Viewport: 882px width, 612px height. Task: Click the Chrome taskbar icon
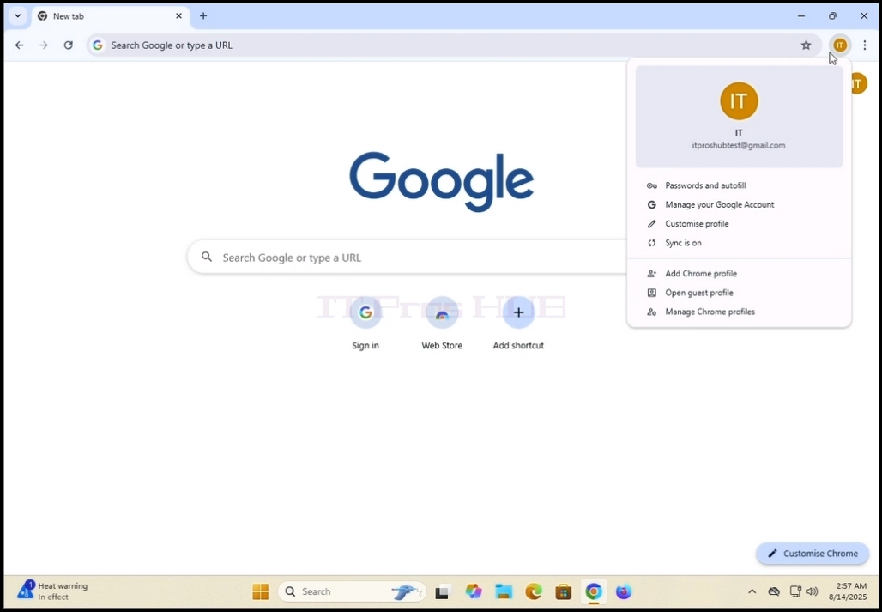594,591
